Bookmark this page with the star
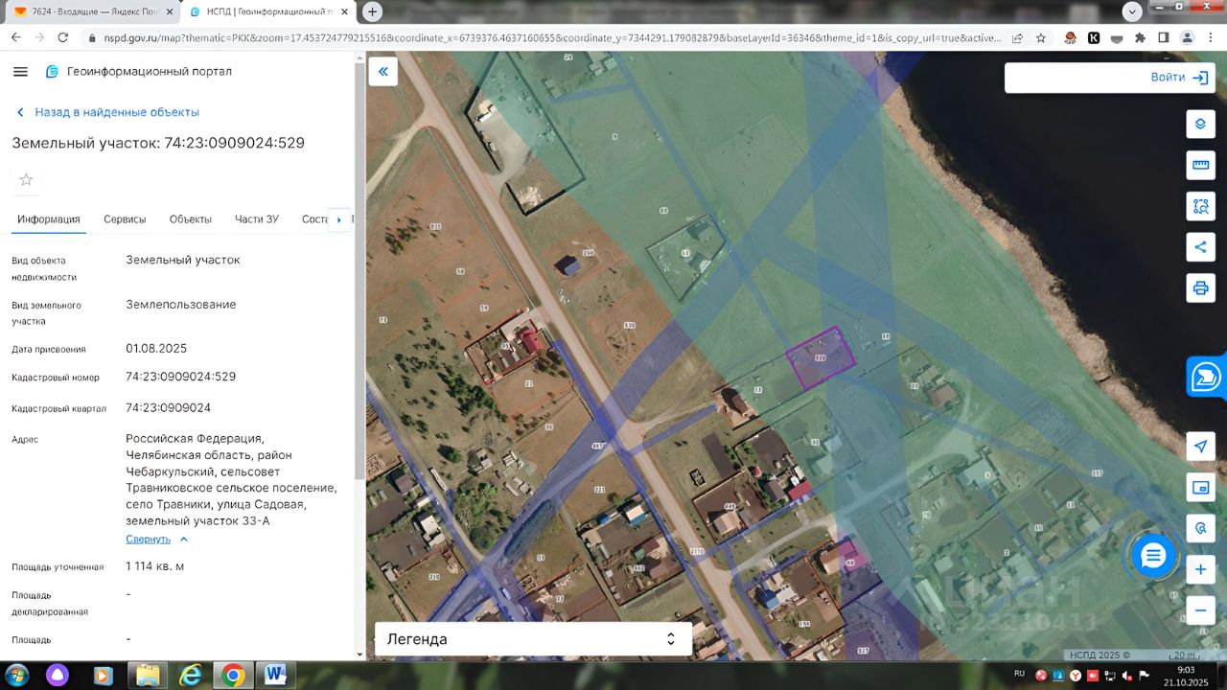 click(1041, 38)
